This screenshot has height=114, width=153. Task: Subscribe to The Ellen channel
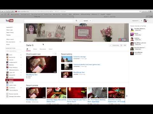138,30
